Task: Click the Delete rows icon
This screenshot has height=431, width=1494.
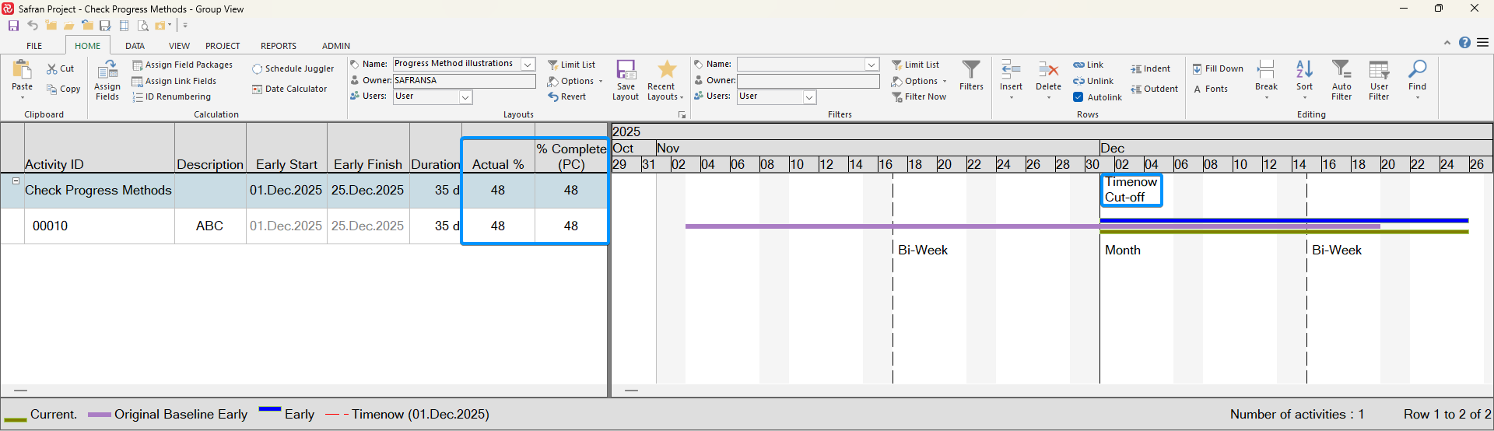Action: pyautogui.click(x=1048, y=70)
